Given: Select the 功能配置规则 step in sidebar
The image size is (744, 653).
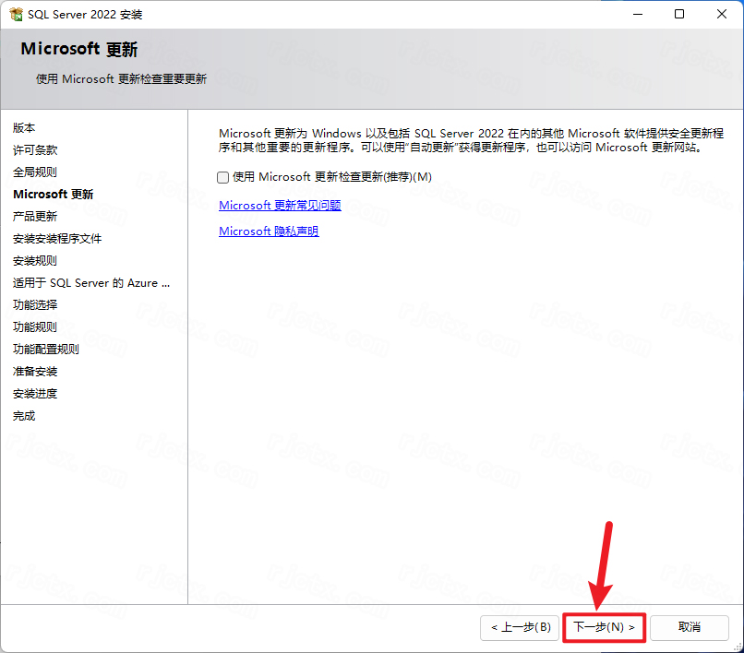Looking at the screenshot, I should (x=46, y=350).
